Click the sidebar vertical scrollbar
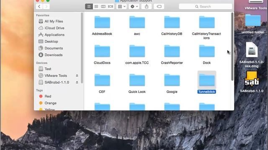 pos(82,48)
